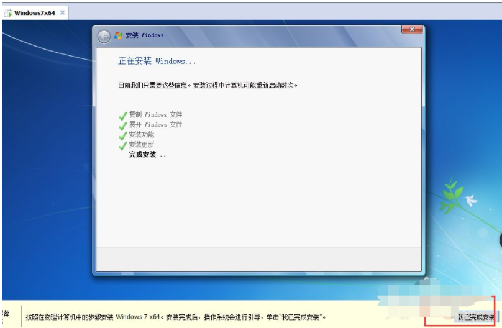Click checkmark beside 复制 Windows 文件

coord(123,116)
